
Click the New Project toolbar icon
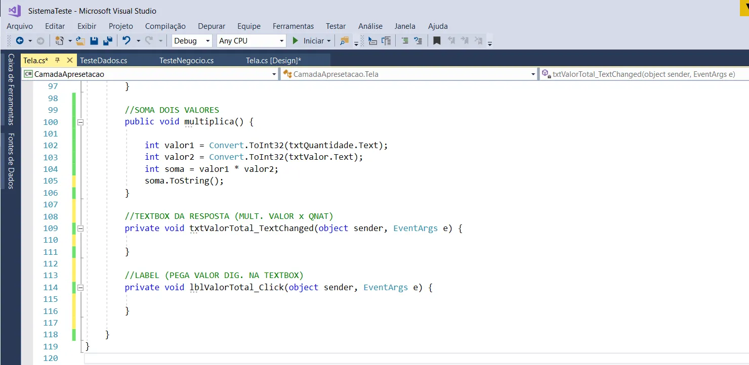coord(60,41)
